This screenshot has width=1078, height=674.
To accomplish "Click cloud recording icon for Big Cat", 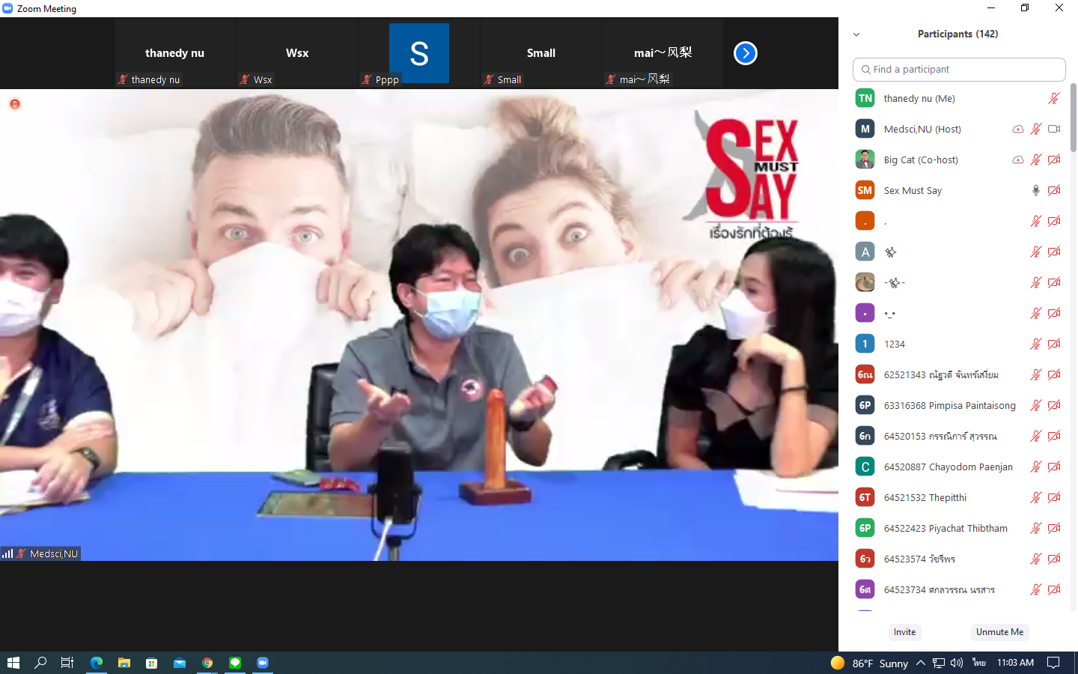I will pyautogui.click(x=1017, y=160).
